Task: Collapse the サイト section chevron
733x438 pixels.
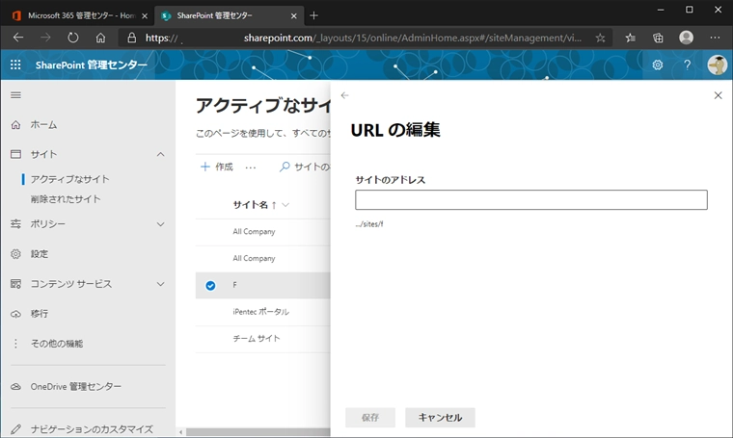Action: 160,154
